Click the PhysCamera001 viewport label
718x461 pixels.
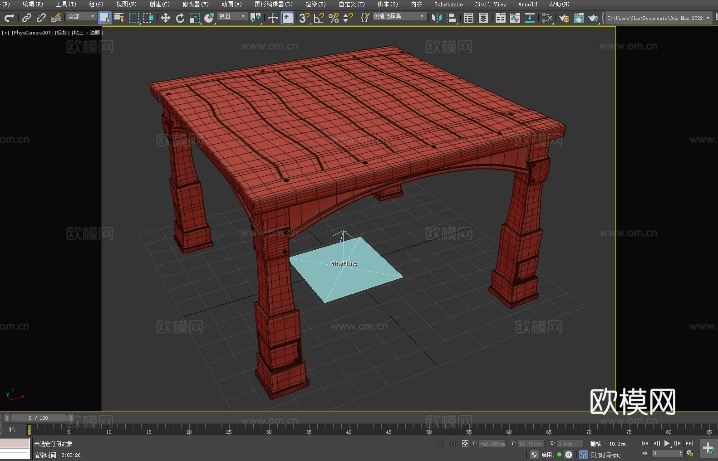(32, 33)
